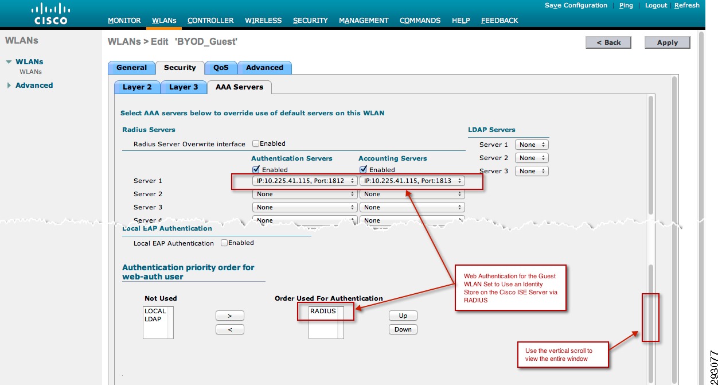Screen dimensions: 718x385
Task: Click the Apply button
Action: 668,42
